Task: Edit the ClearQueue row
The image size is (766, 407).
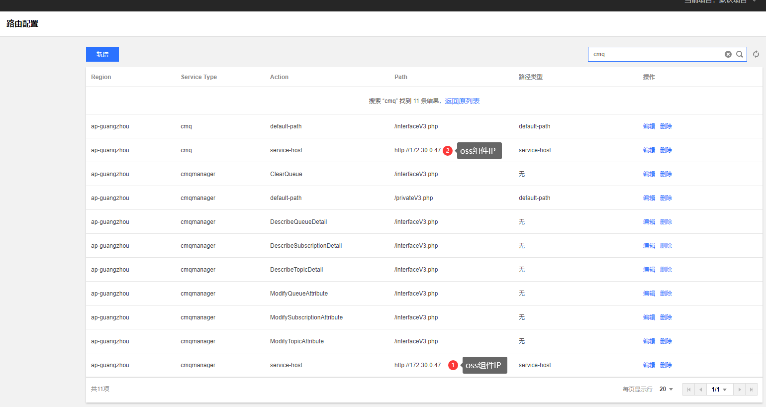Action: (x=649, y=174)
